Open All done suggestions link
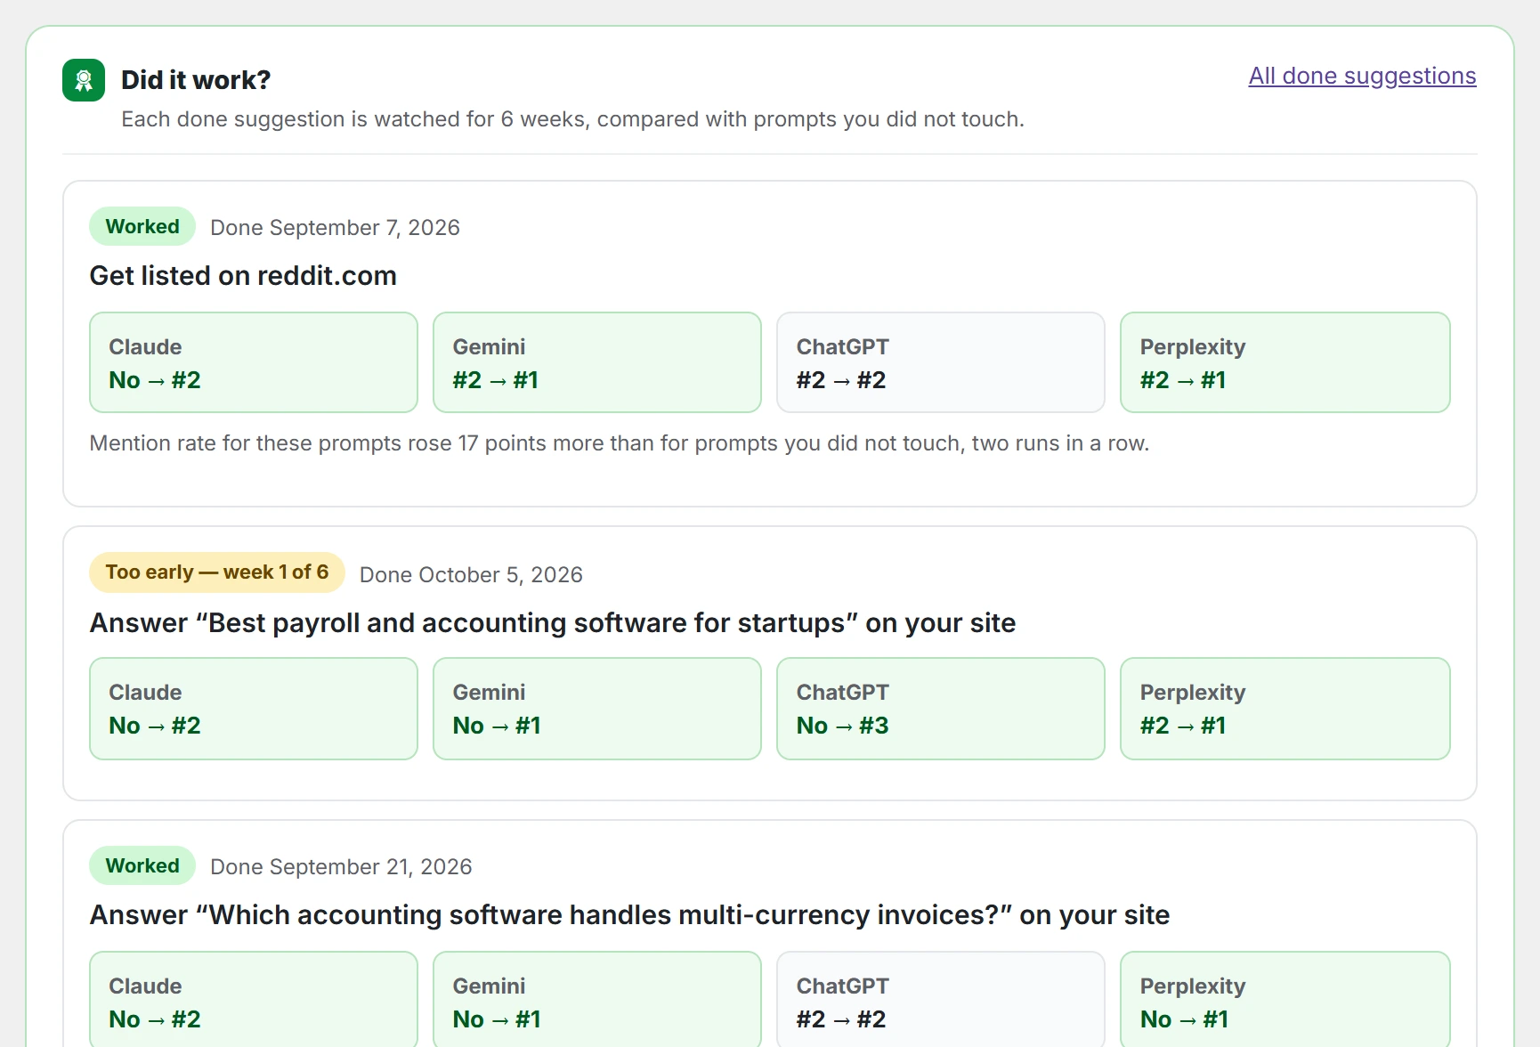Image resolution: width=1540 pixels, height=1047 pixels. (x=1362, y=76)
